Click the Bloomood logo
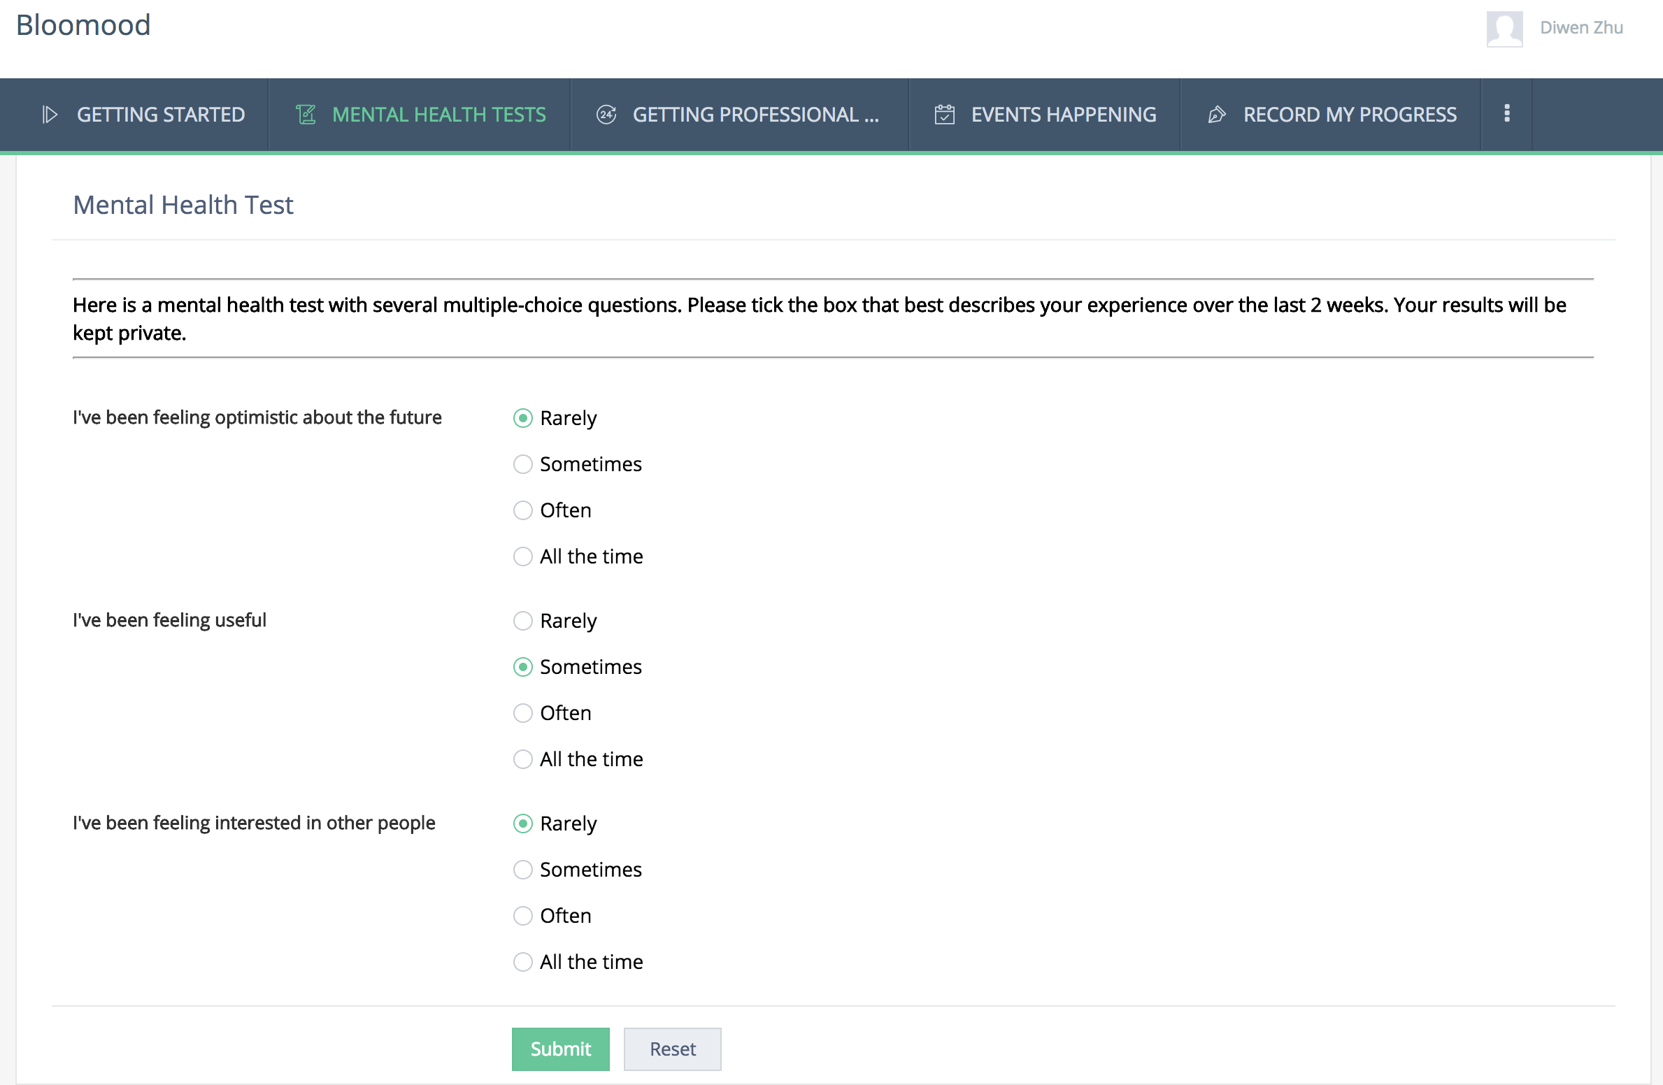Screen dimensions: 1663x1085 click(83, 25)
